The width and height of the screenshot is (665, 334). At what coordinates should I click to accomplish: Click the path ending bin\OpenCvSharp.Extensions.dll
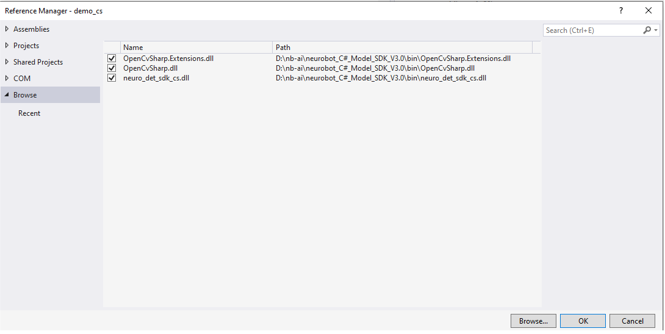click(x=393, y=59)
